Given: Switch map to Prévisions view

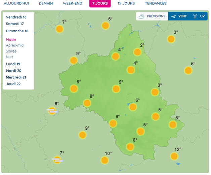Looking at the screenshot, I should pyautogui.click(x=152, y=16).
